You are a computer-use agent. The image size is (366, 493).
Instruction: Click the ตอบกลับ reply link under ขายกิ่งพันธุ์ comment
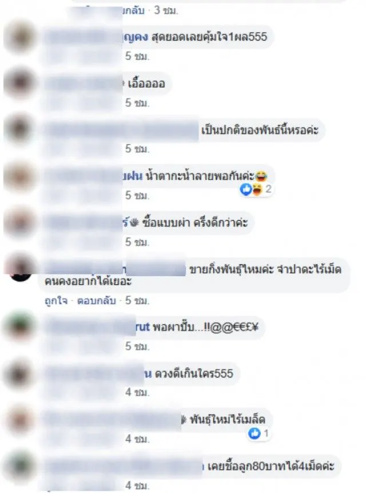click(x=97, y=301)
